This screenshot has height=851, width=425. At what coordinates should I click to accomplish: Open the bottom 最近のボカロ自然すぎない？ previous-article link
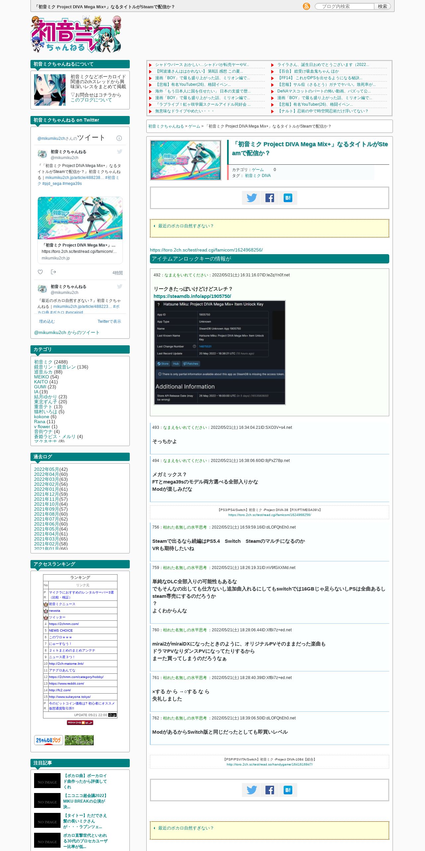[185, 828]
